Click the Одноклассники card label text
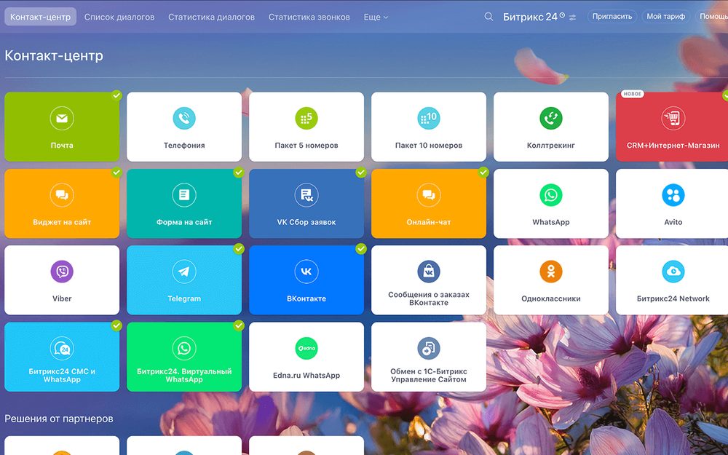 (x=550, y=298)
